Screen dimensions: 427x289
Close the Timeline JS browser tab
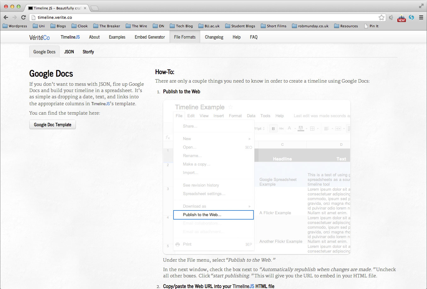point(85,8)
